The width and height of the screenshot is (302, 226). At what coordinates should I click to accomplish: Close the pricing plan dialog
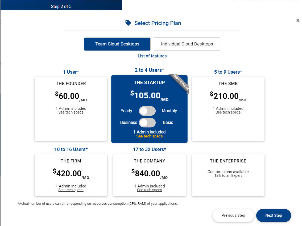click(298, 20)
